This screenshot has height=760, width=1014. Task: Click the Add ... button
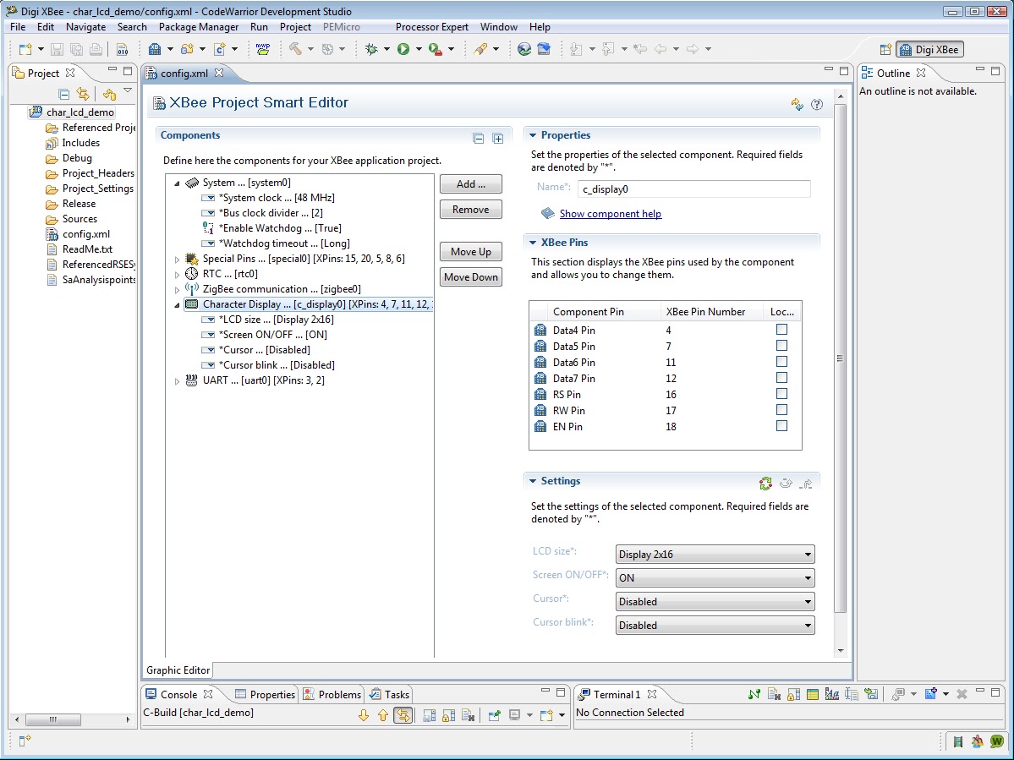coord(471,184)
